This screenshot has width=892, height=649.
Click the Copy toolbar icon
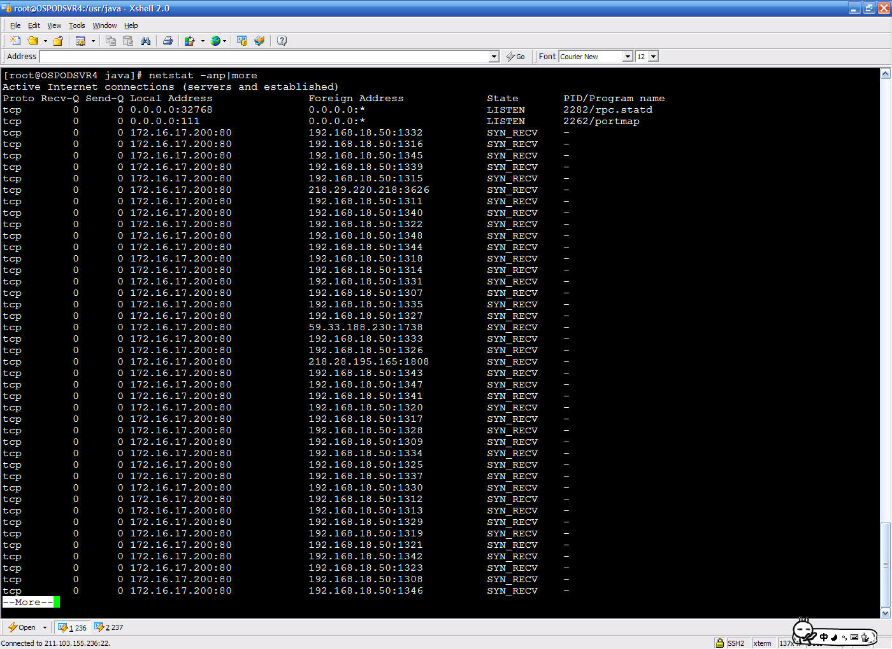coord(111,41)
